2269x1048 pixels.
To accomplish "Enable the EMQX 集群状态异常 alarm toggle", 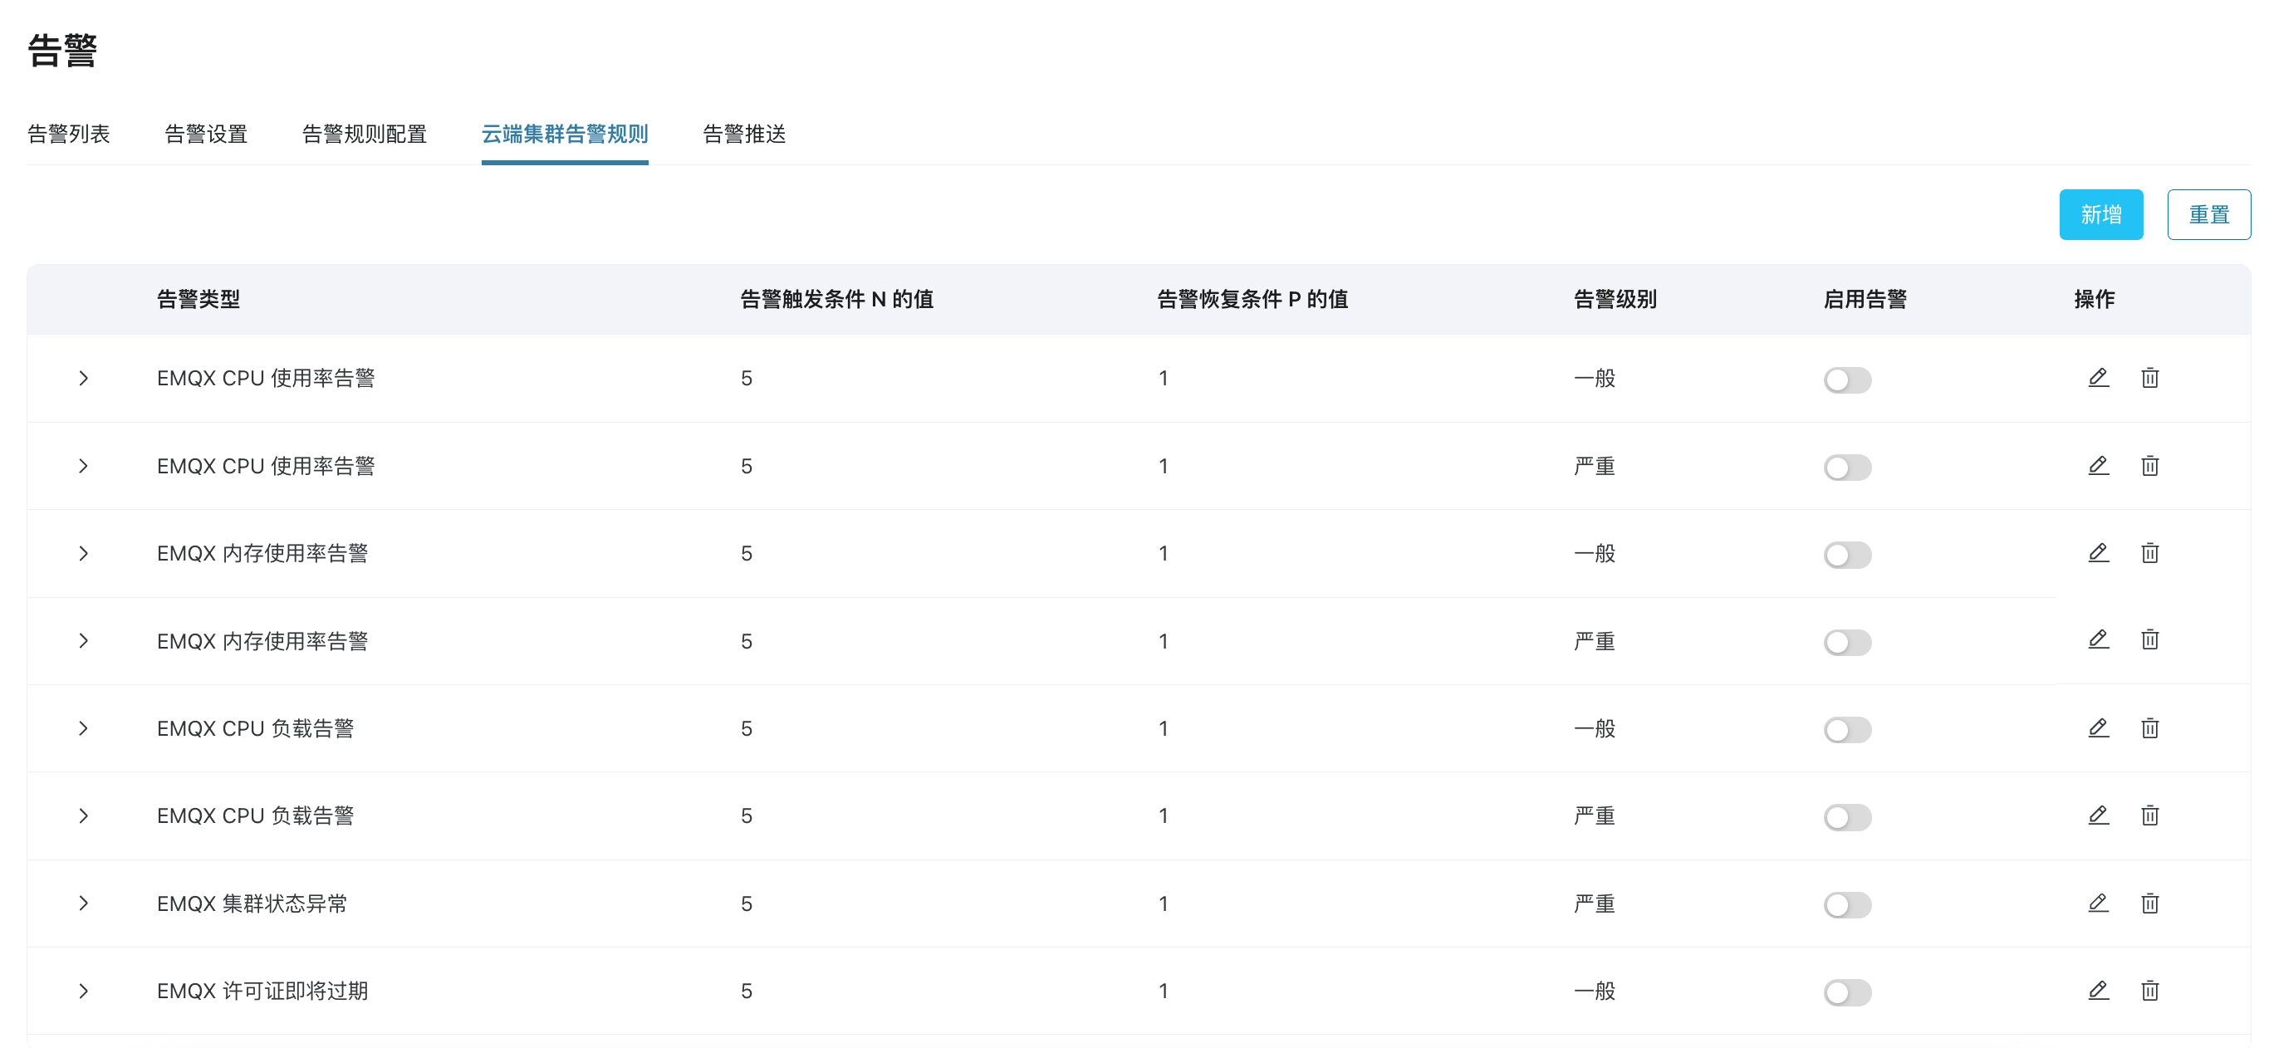I will 1847,904.
